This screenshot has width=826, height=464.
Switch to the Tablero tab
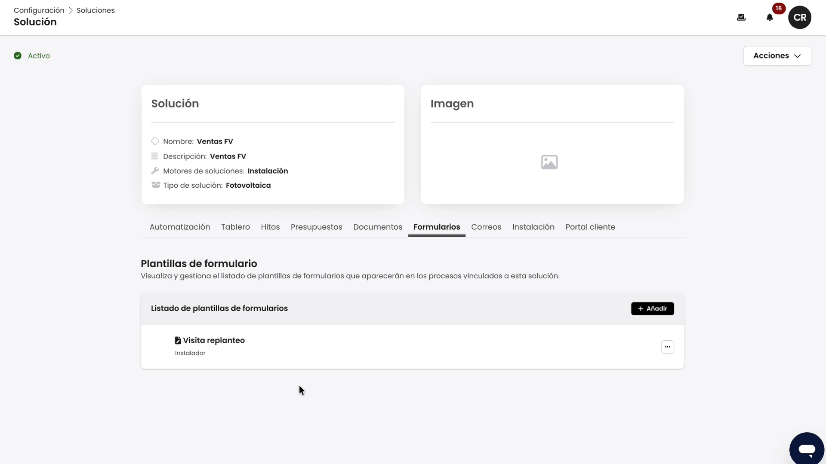pyautogui.click(x=235, y=227)
